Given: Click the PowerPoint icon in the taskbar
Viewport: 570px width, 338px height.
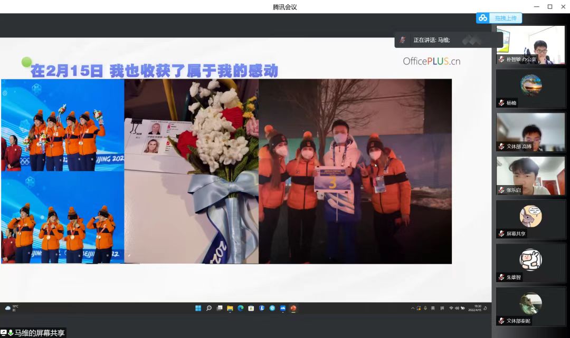Looking at the screenshot, I should 293,308.
